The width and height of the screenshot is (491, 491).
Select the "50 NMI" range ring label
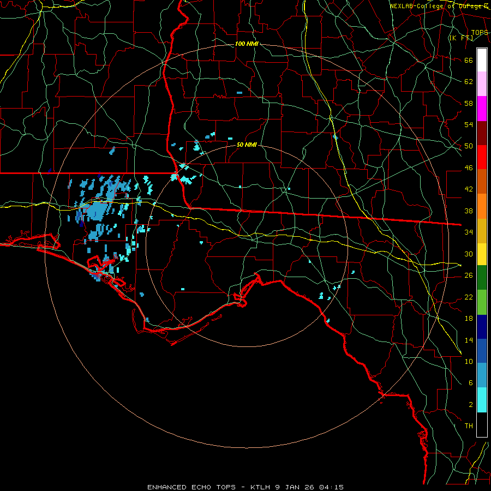247,145
